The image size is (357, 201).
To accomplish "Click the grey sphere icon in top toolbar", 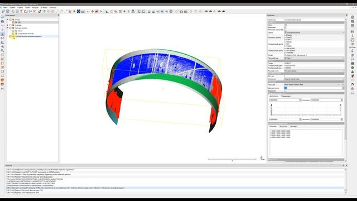I will (171, 11).
